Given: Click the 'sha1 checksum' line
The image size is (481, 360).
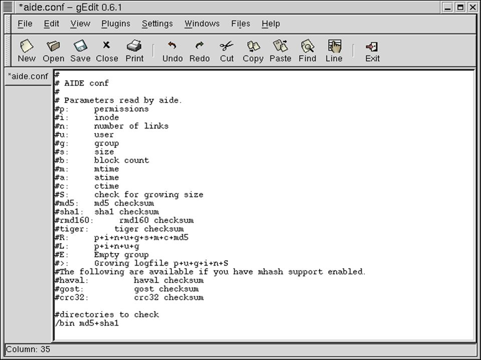Looking at the screenshot, I should (107, 212).
